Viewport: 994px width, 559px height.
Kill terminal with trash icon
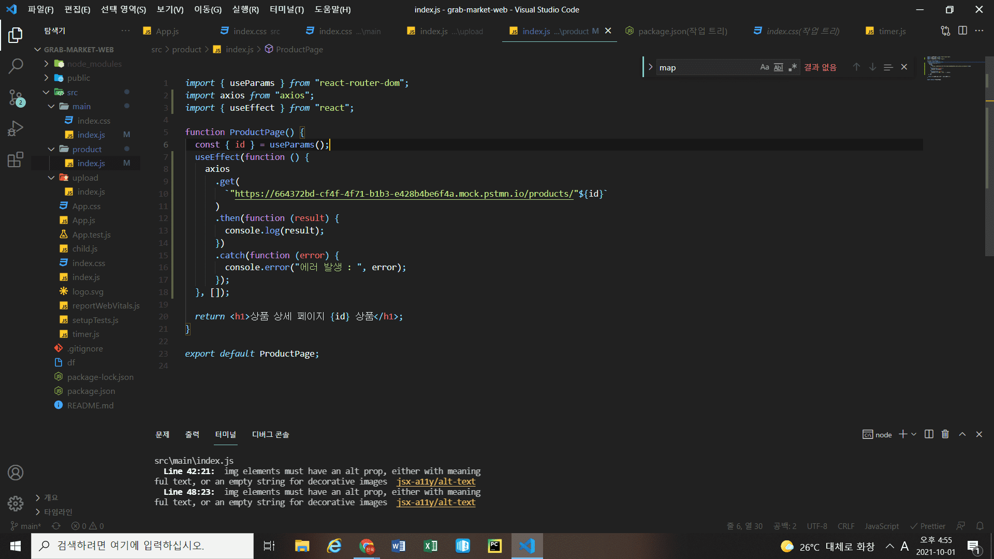click(945, 434)
